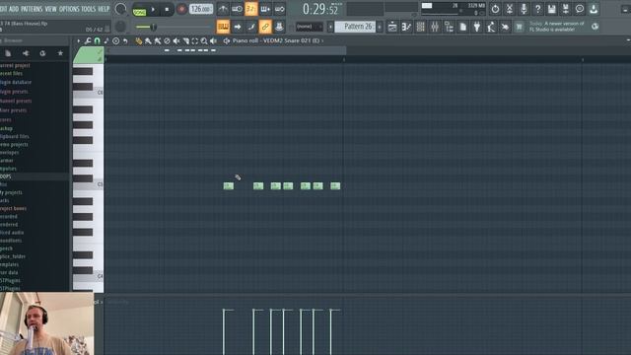The image size is (631, 355).
Task: Click the Browser star favorites icon
Action: (60, 53)
